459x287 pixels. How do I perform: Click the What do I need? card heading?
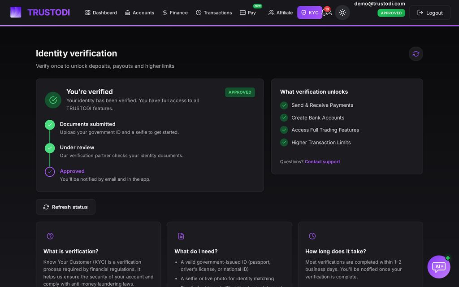(196, 251)
